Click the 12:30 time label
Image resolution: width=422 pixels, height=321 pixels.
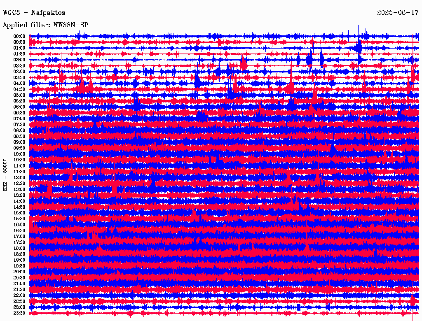[19, 184]
